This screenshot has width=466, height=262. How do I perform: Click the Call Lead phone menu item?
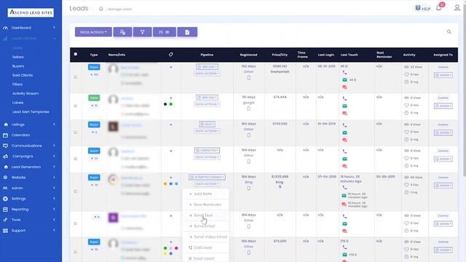pyautogui.click(x=202, y=247)
